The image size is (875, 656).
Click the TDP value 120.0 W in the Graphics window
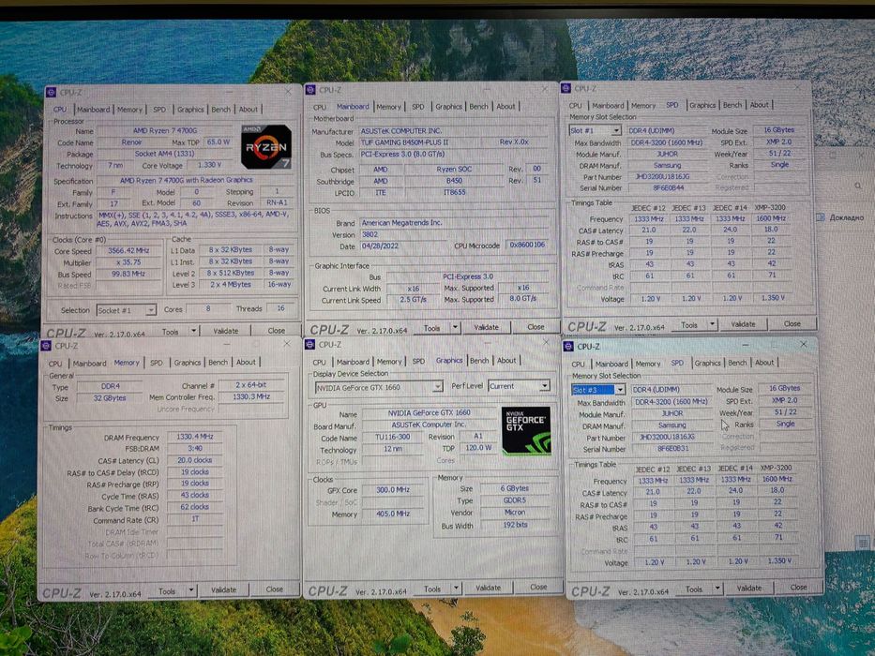point(479,447)
